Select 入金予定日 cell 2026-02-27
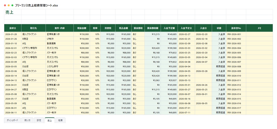The height and width of the screenshot is (129, 277). 186,34
